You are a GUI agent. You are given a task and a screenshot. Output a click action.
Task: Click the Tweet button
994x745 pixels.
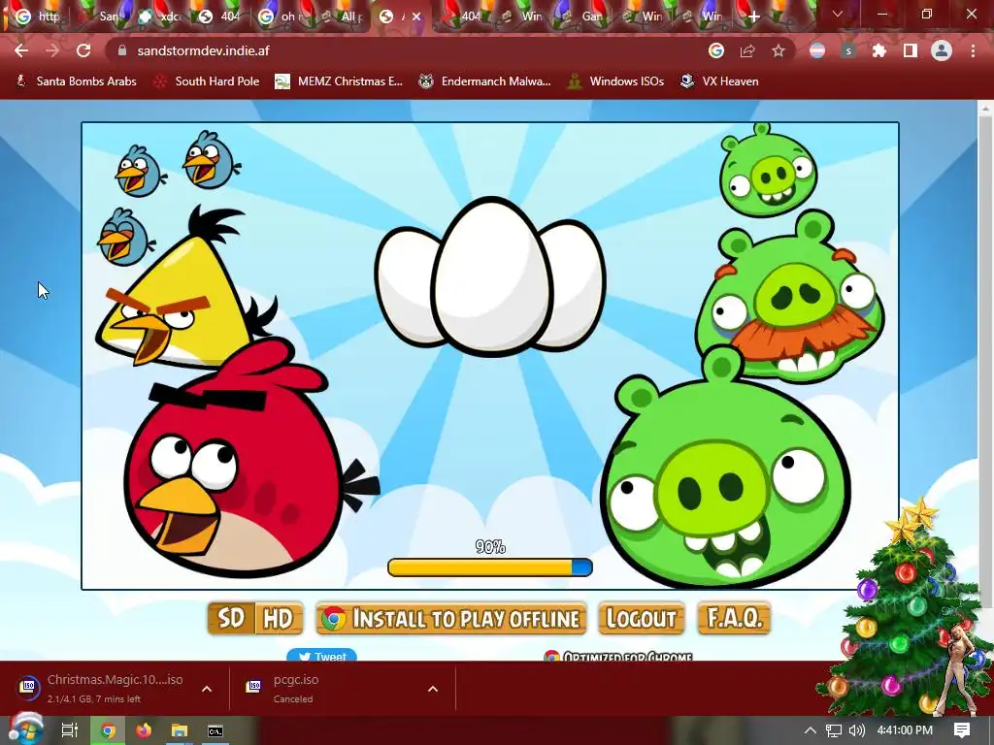pos(322,655)
